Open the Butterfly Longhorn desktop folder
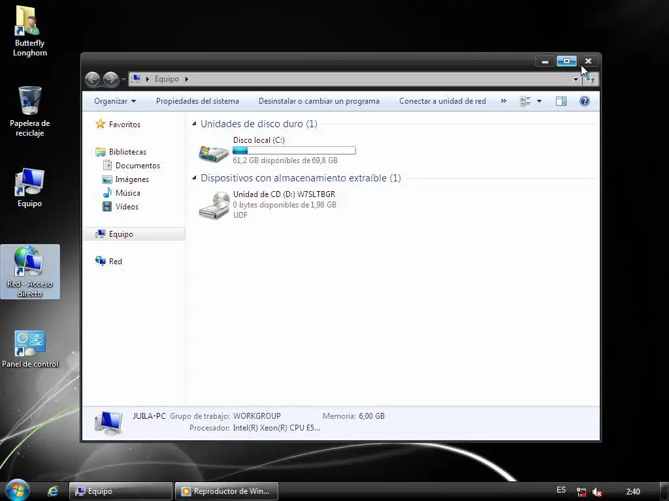669x501 pixels. 29,31
